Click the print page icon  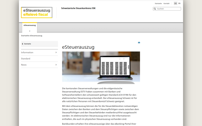coord(139,43)
